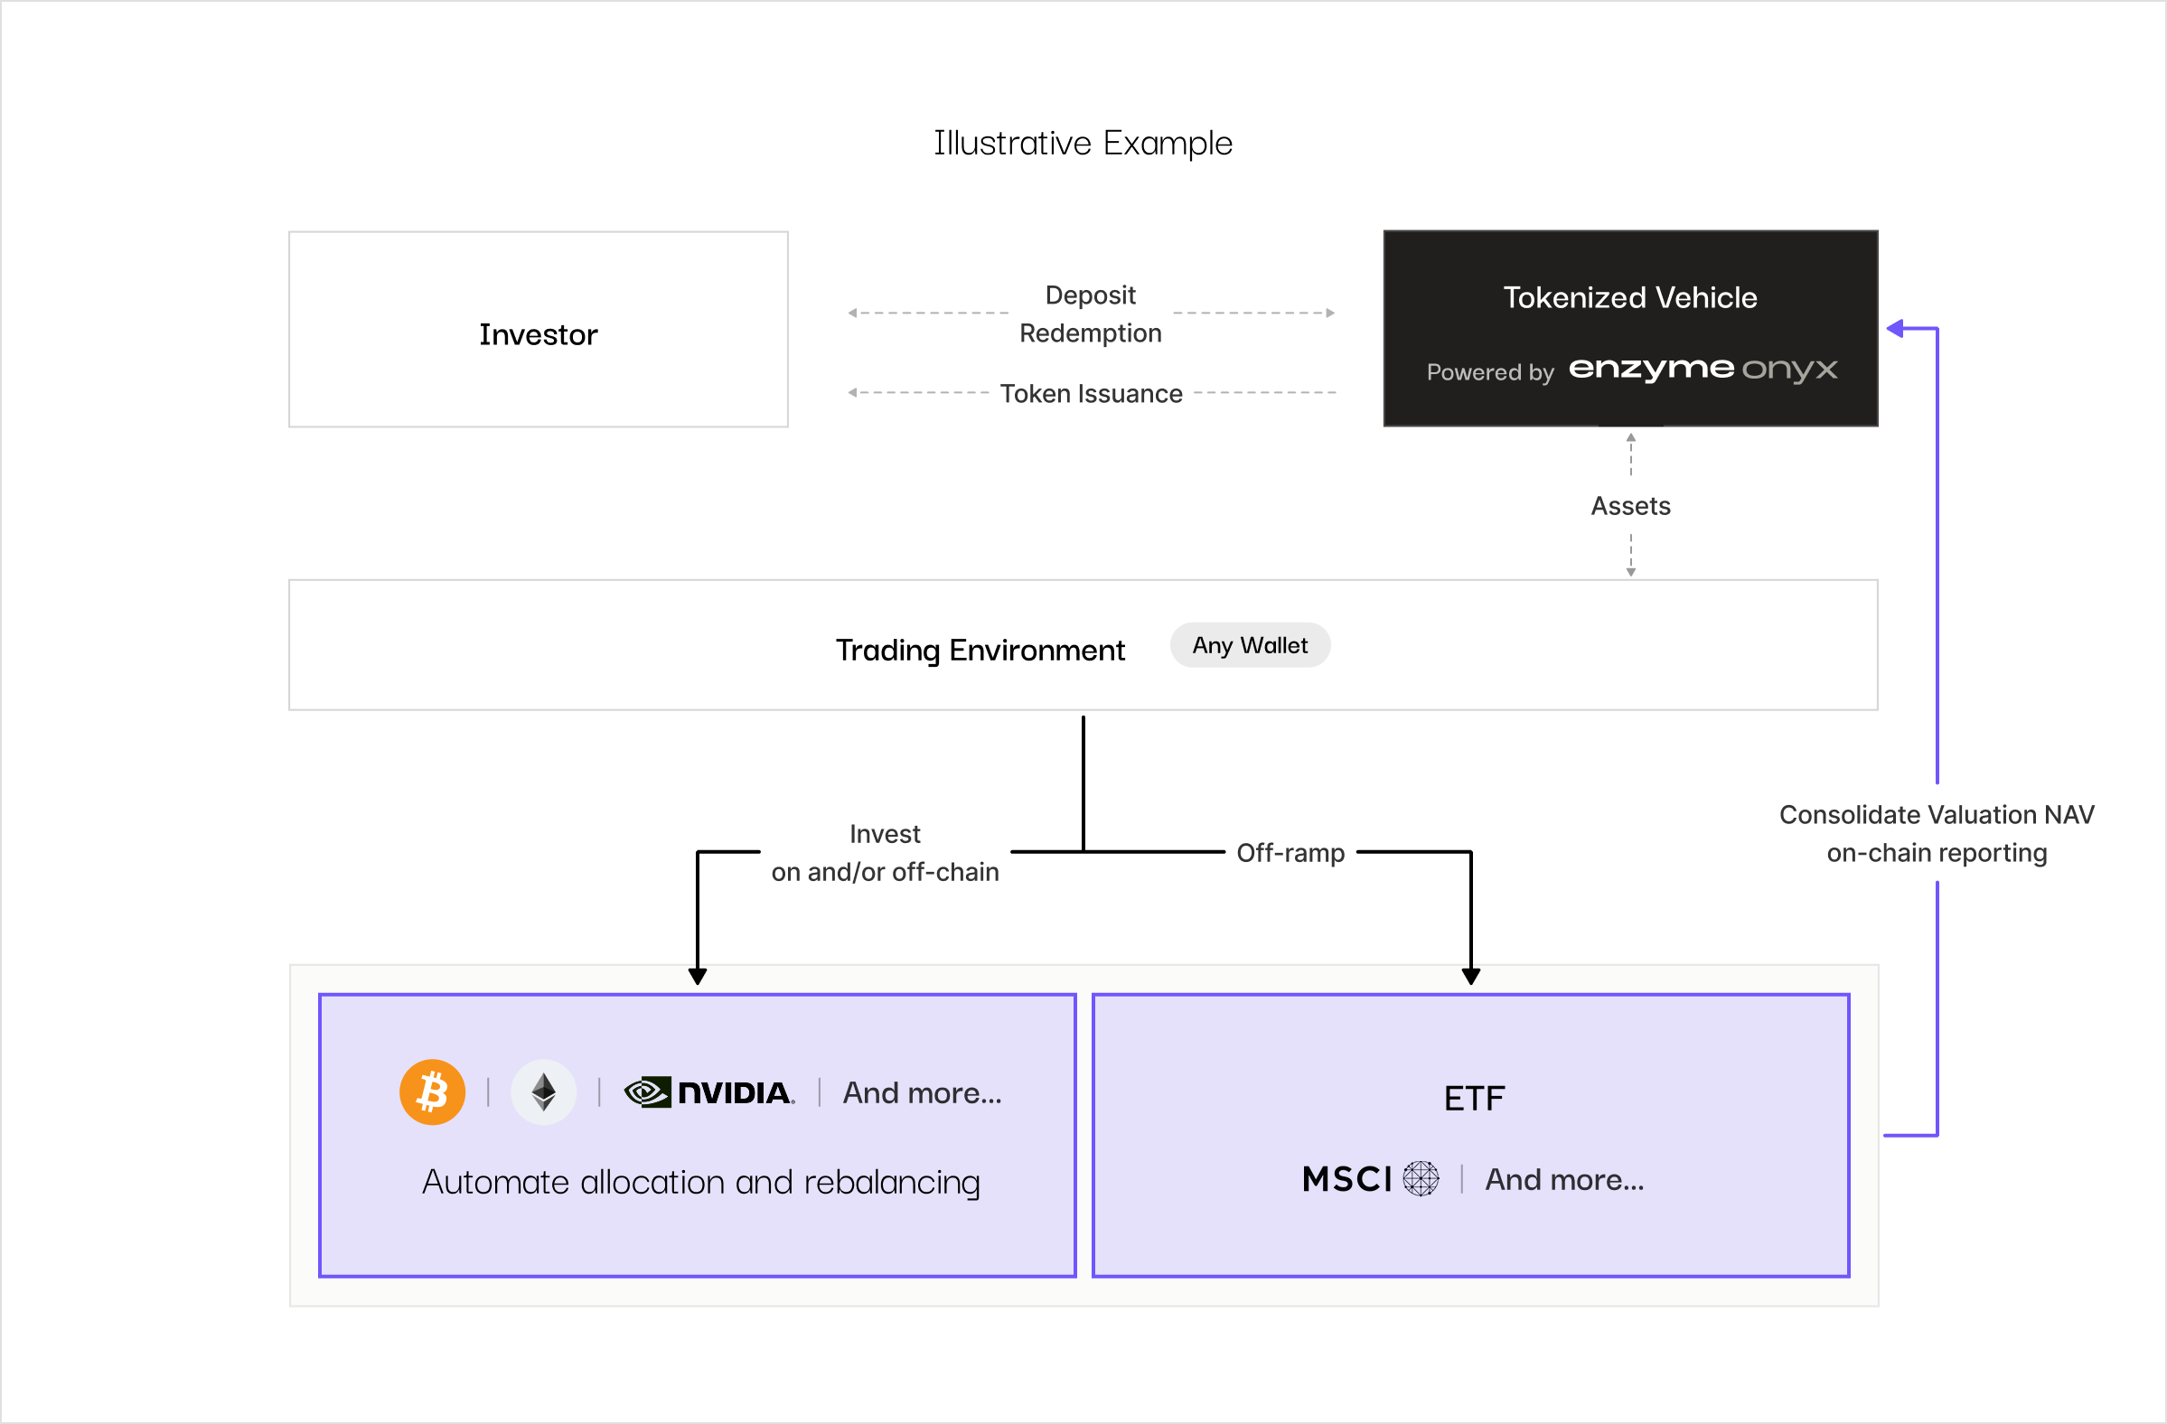Click the Any Wallet pill badge
This screenshot has width=2167, height=1424.
1250,645
